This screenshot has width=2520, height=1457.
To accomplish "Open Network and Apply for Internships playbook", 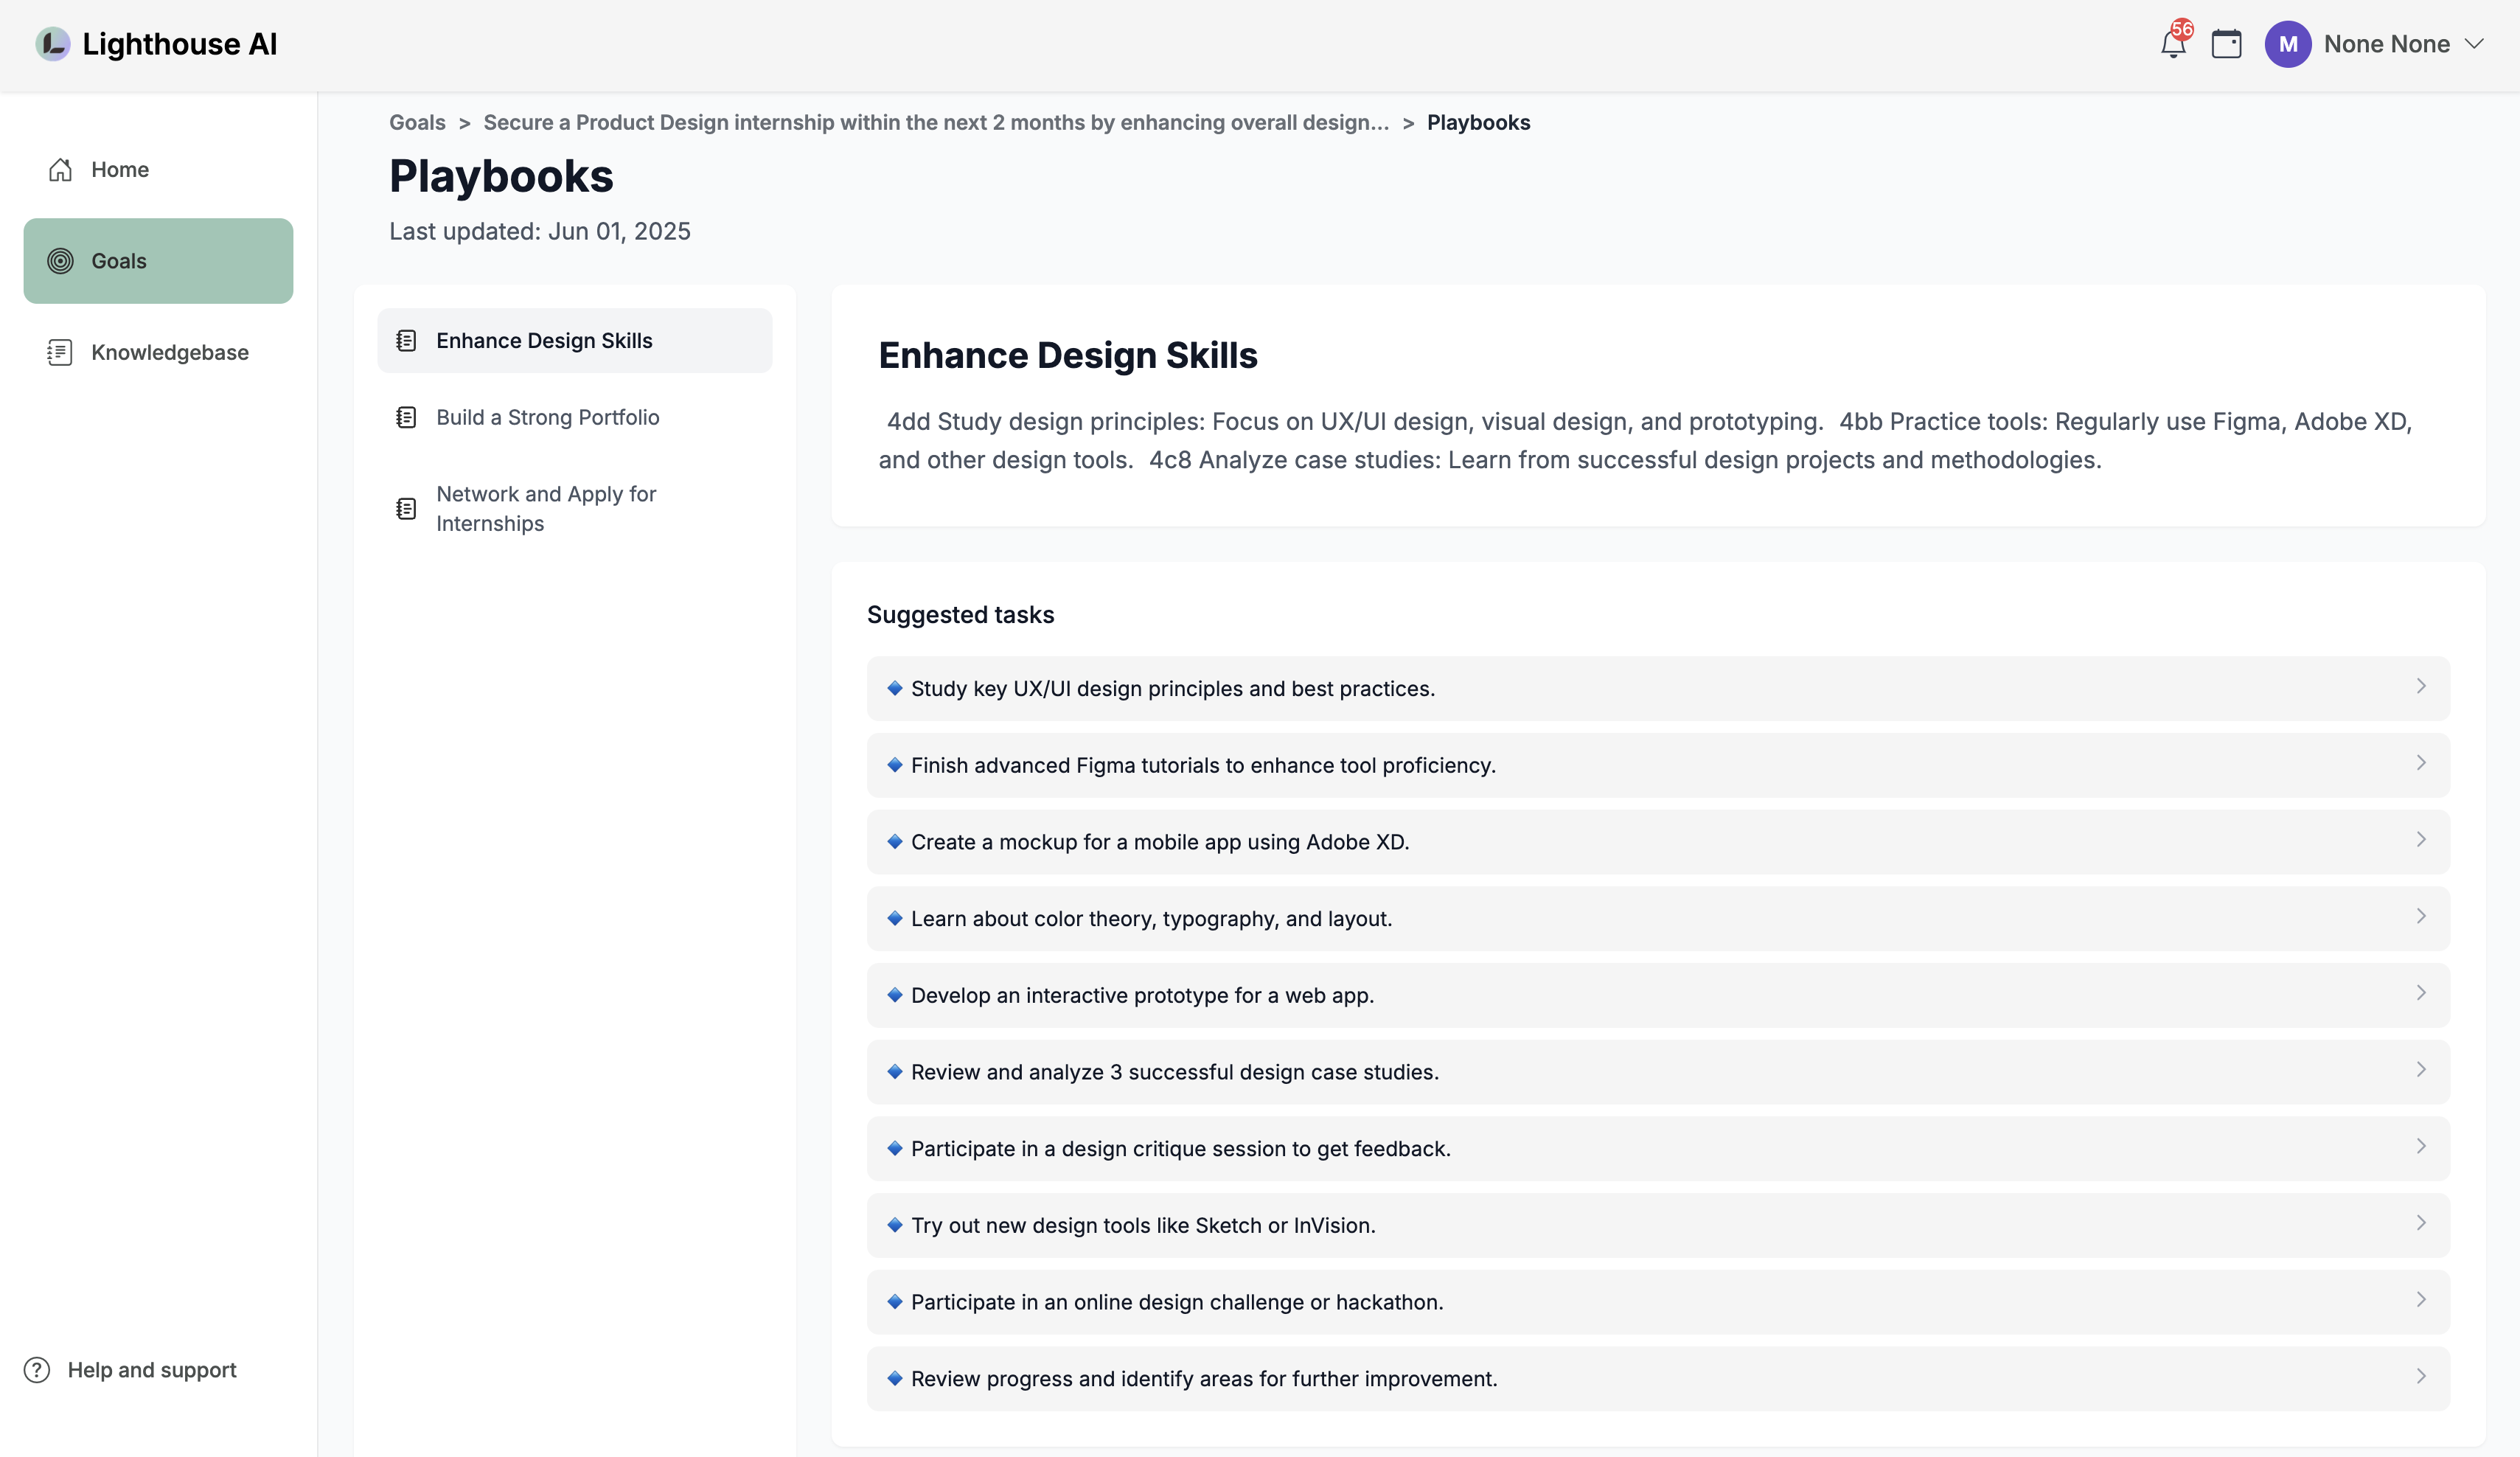I will [546, 509].
